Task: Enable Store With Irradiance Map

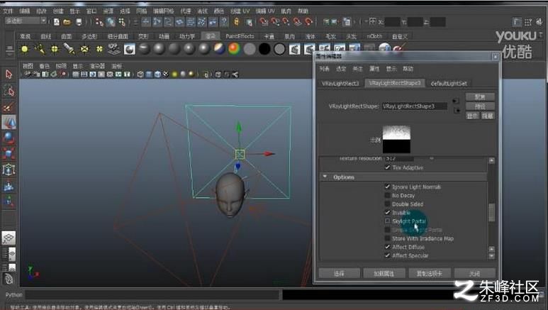Action: [387, 238]
